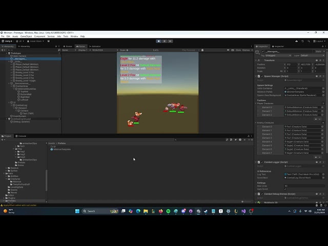
Task: Open the Windows Start button
Action: pyautogui.click(x=77, y=211)
